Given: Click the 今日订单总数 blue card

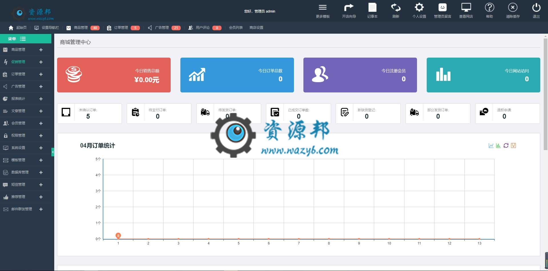Looking at the screenshot, I should [x=237, y=75].
